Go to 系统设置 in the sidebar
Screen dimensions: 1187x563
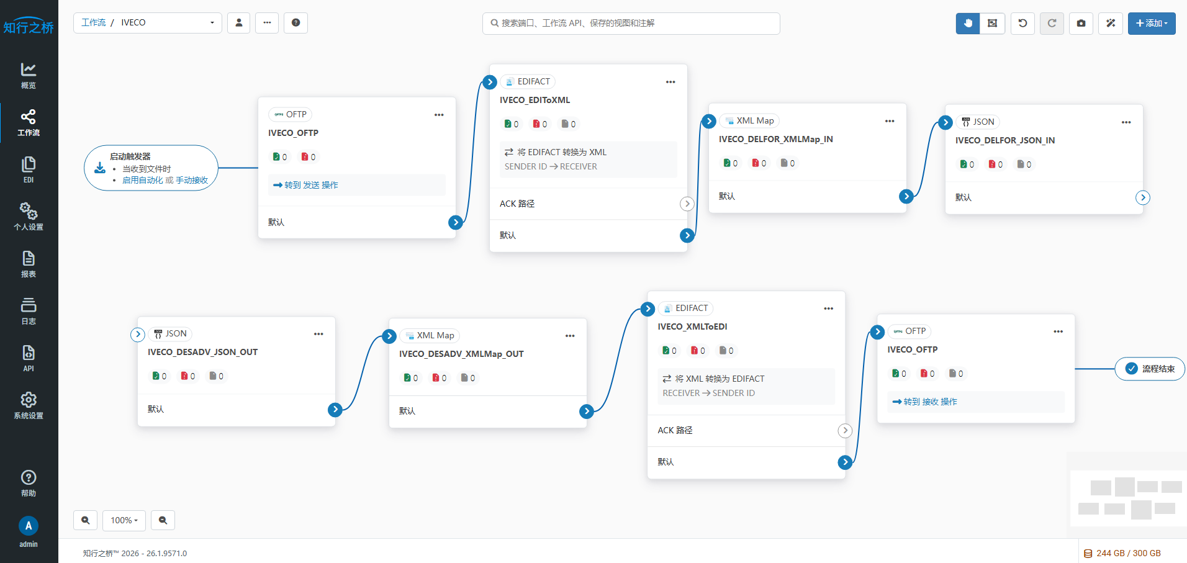tap(29, 405)
